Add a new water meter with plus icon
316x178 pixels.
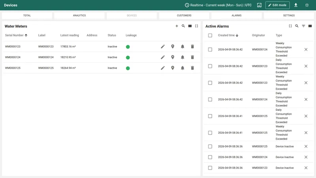pyautogui.click(x=177, y=26)
